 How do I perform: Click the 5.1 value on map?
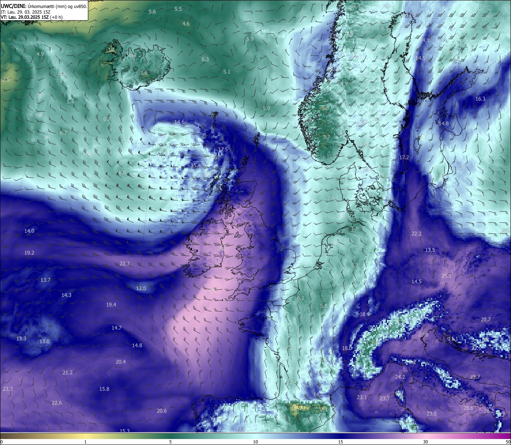227,72
